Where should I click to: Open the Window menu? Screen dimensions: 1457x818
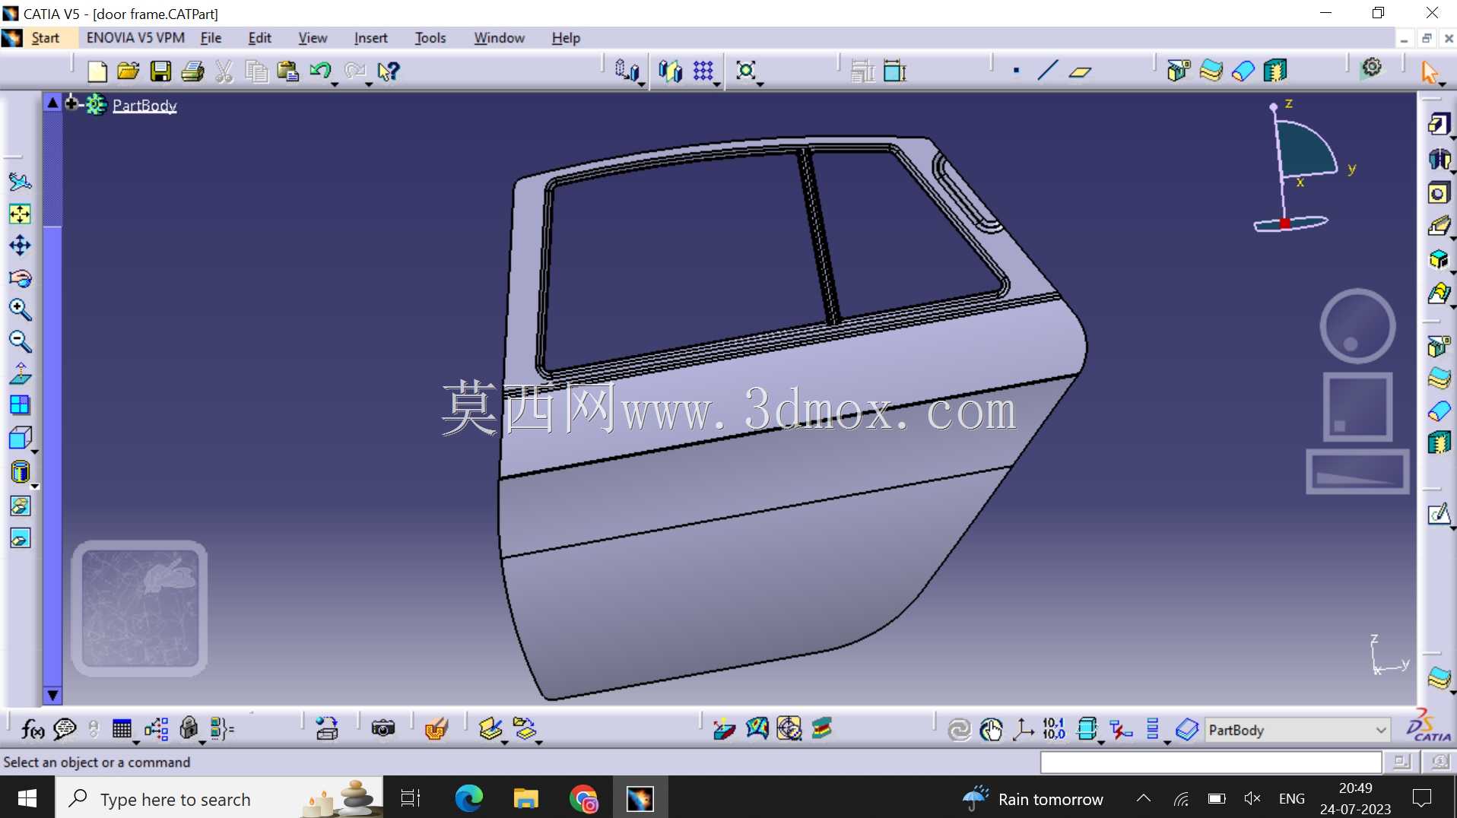pyautogui.click(x=499, y=38)
